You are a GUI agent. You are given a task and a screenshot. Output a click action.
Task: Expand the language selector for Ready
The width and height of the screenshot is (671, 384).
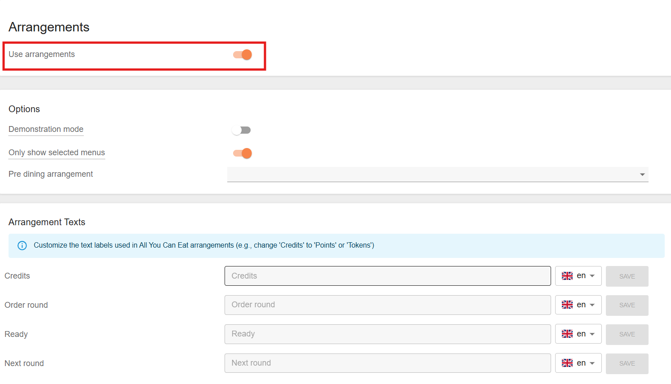[x=578, y=334]
